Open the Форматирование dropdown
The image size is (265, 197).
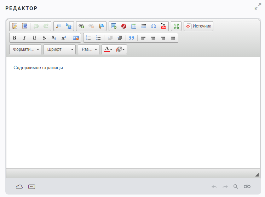25,50
